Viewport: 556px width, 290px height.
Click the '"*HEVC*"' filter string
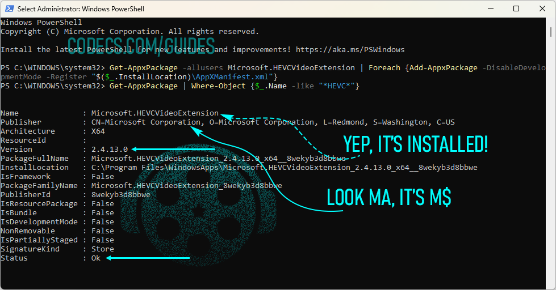tap(337, 86)
